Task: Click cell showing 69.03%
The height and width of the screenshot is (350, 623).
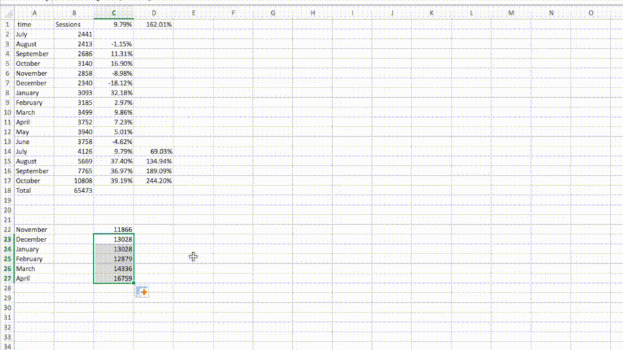Action: (x=153, y=151)
